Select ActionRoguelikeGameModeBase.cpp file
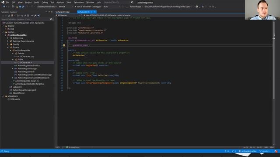This screenshot has height=157, width=280. [x=35, y=75]
